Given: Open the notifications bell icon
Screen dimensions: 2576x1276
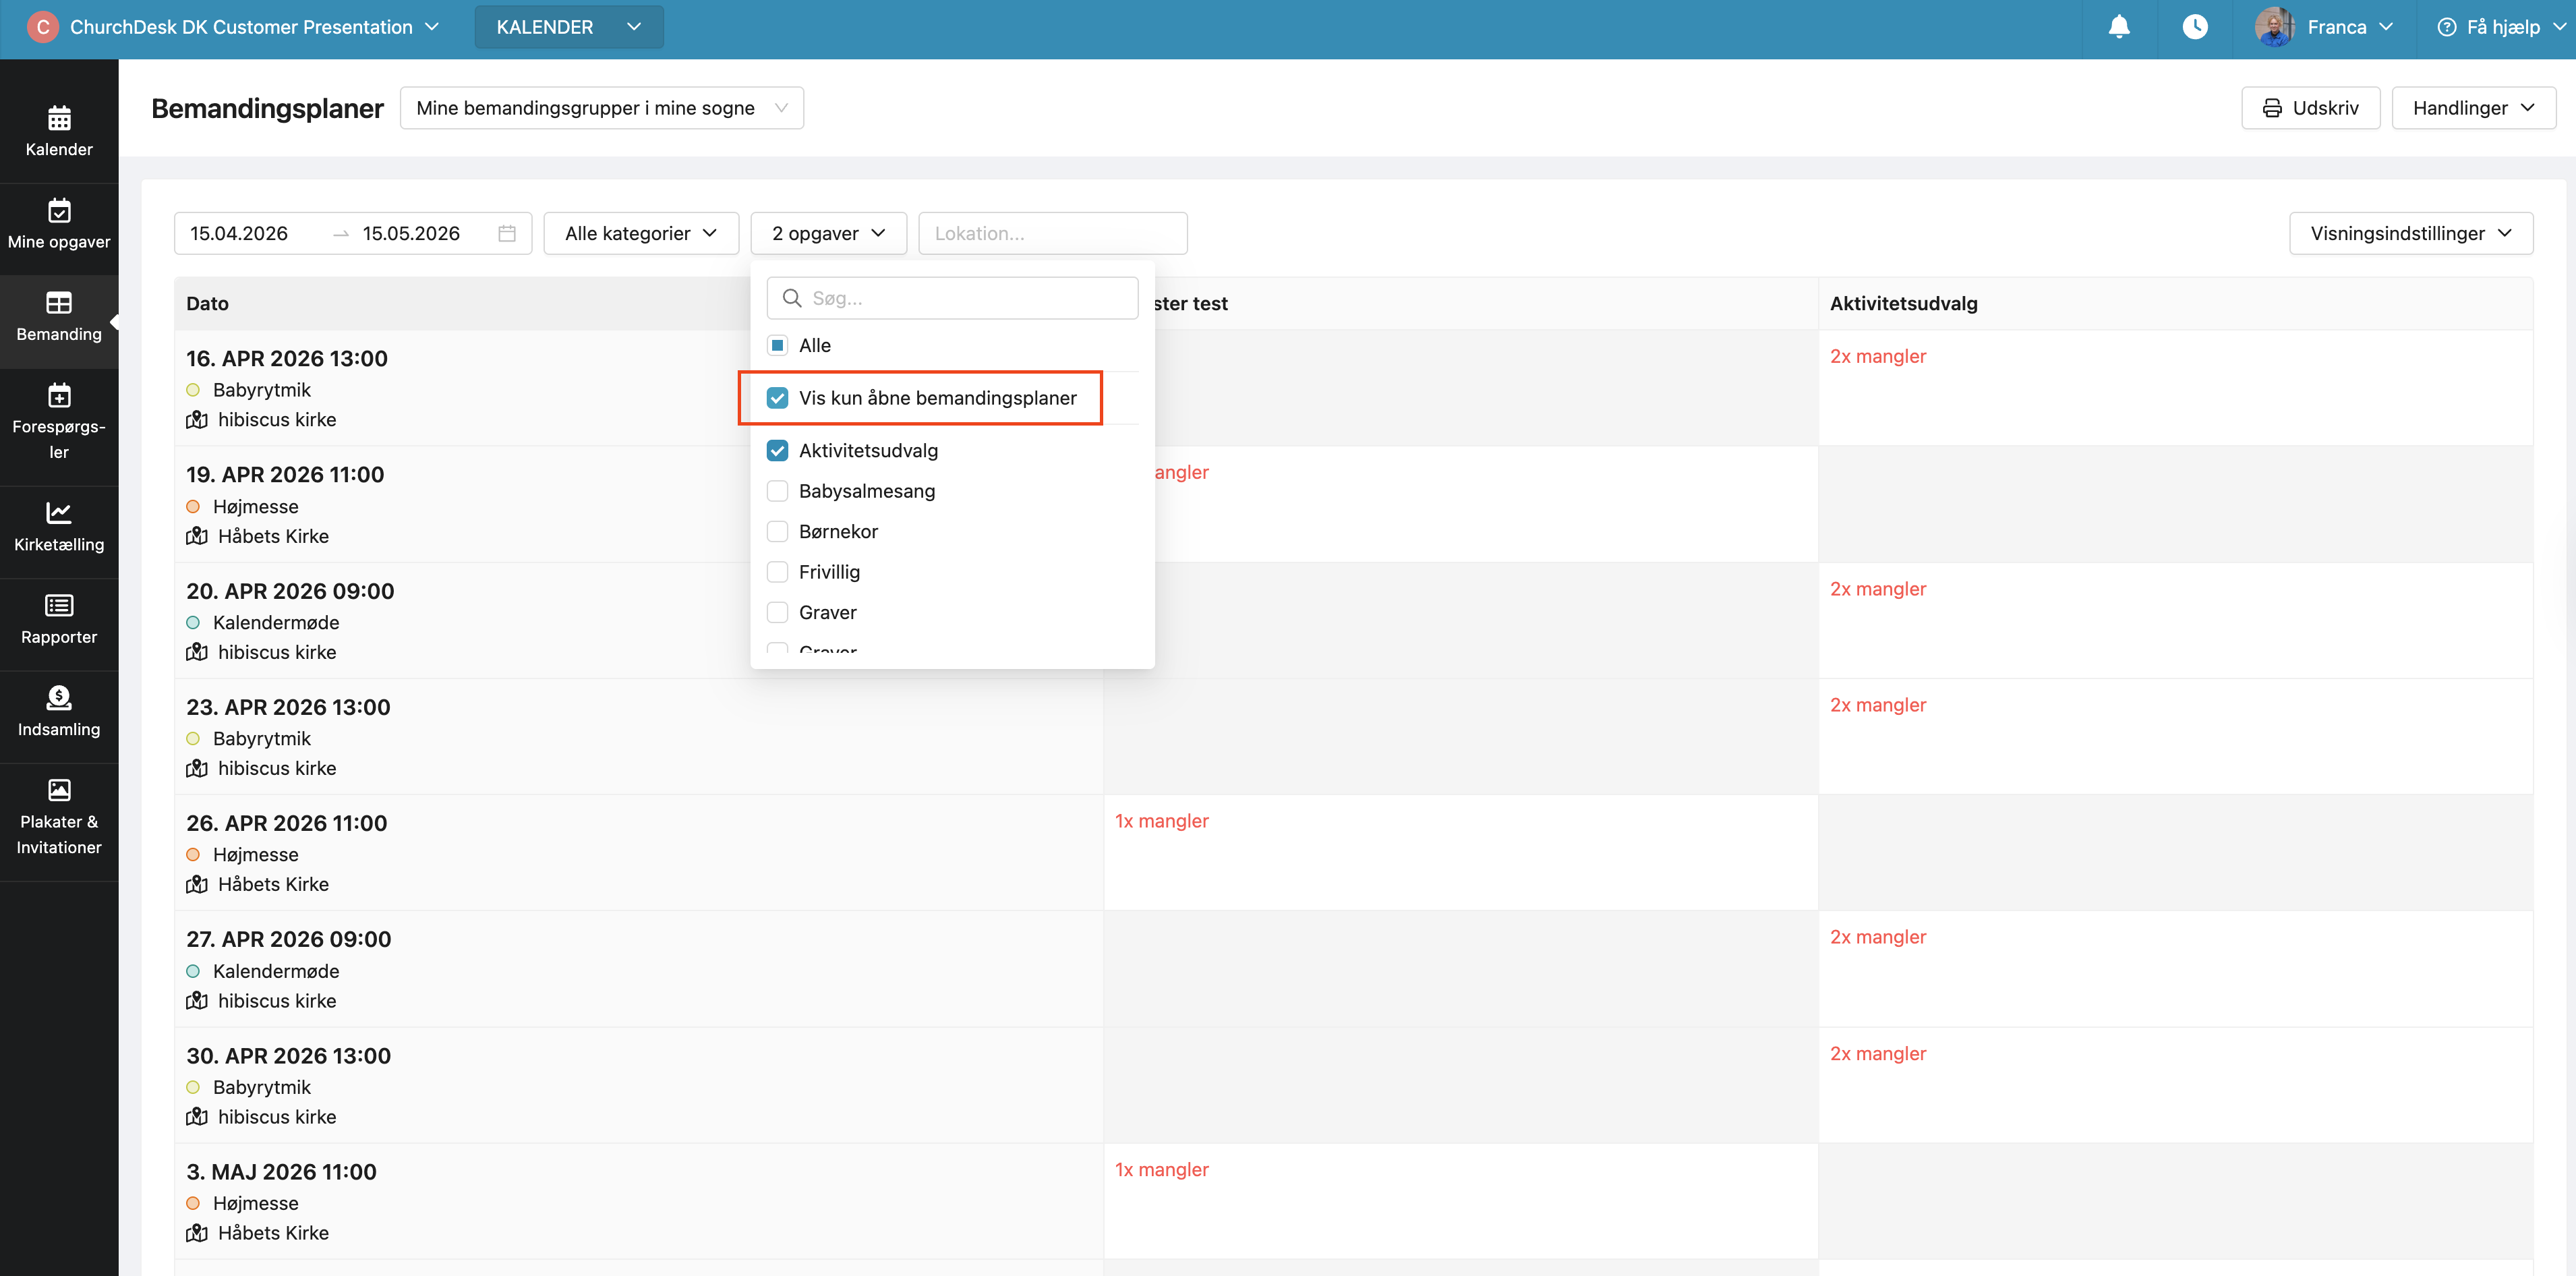Looking at the screenshot, I should (x=2118, y=27).
